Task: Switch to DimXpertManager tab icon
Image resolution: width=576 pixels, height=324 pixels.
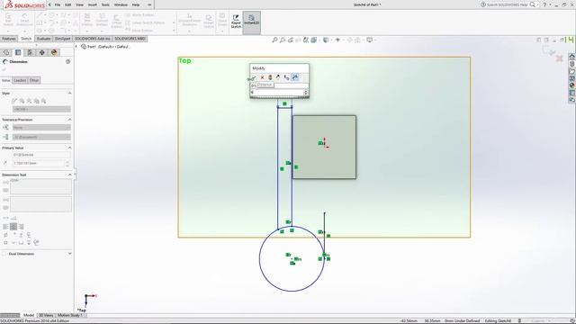Action: [42, 52]
